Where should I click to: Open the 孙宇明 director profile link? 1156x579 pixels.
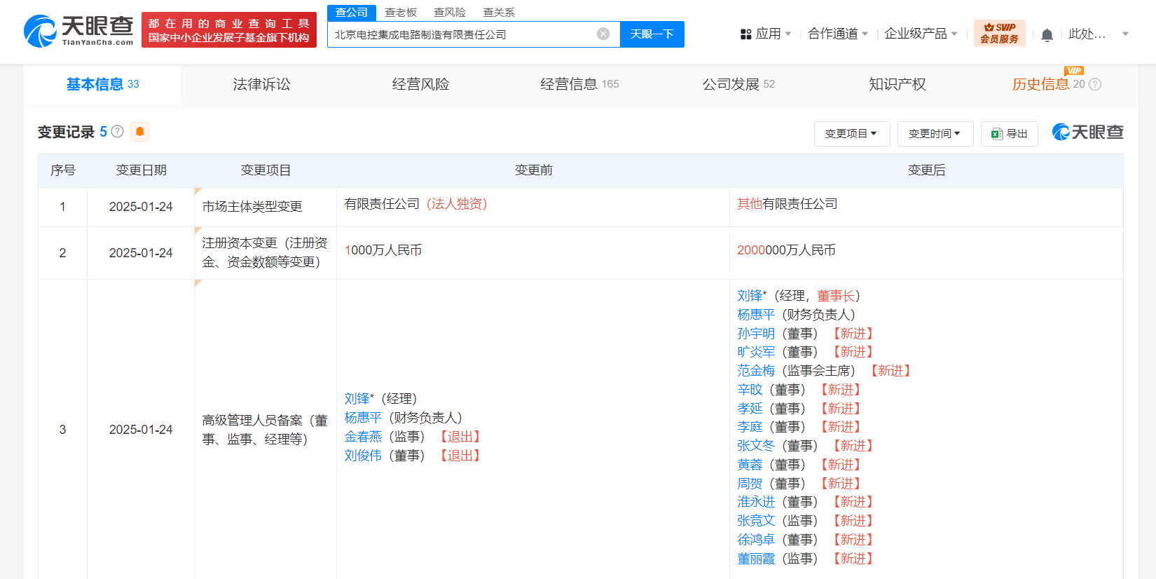point(756,334)
